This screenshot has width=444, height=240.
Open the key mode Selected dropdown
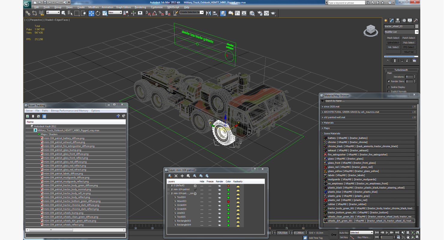point(361,232)
